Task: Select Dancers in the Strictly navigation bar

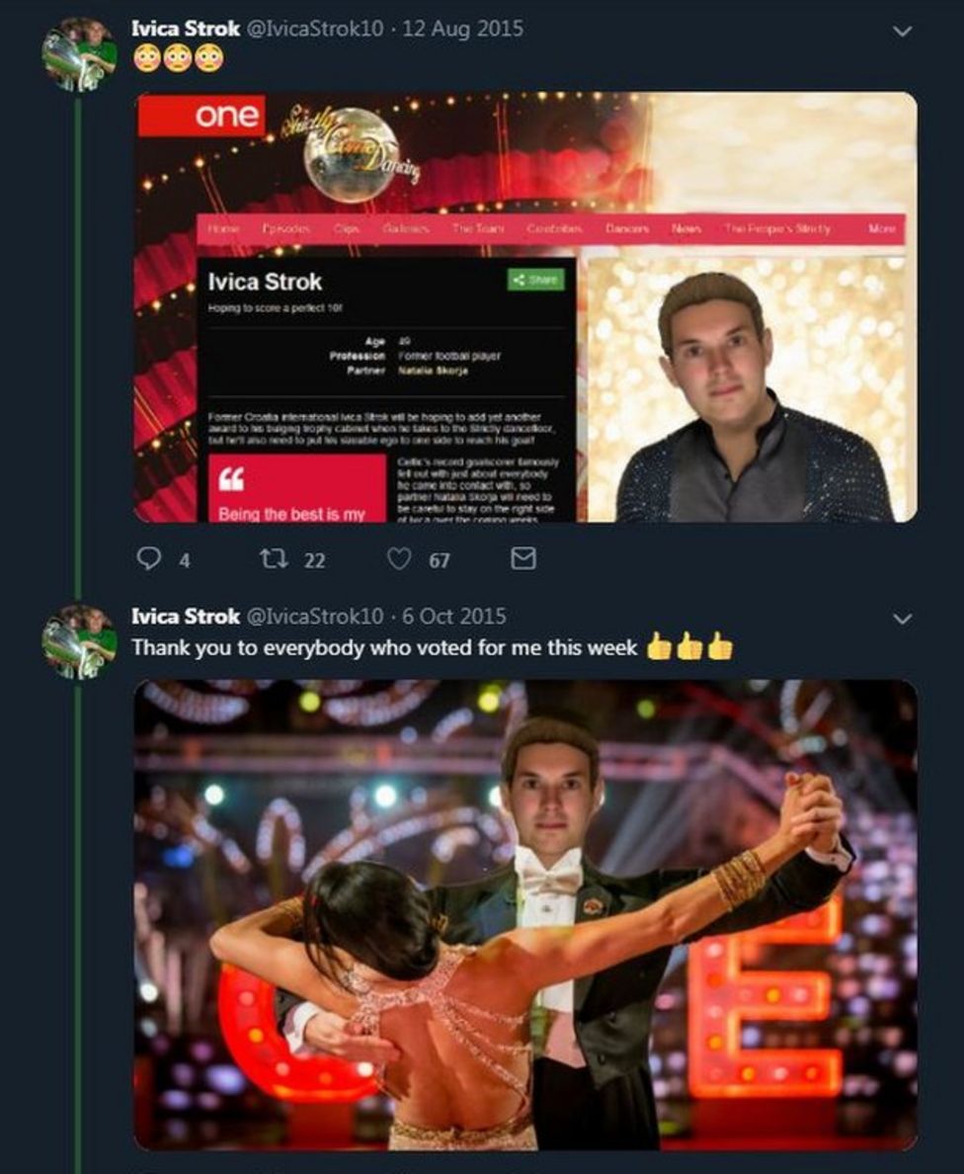Action: [627, 228]
